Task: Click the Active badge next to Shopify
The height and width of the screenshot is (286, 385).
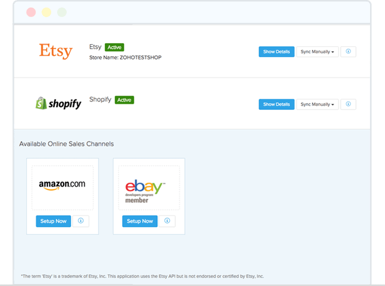Action: pos(124,100)
